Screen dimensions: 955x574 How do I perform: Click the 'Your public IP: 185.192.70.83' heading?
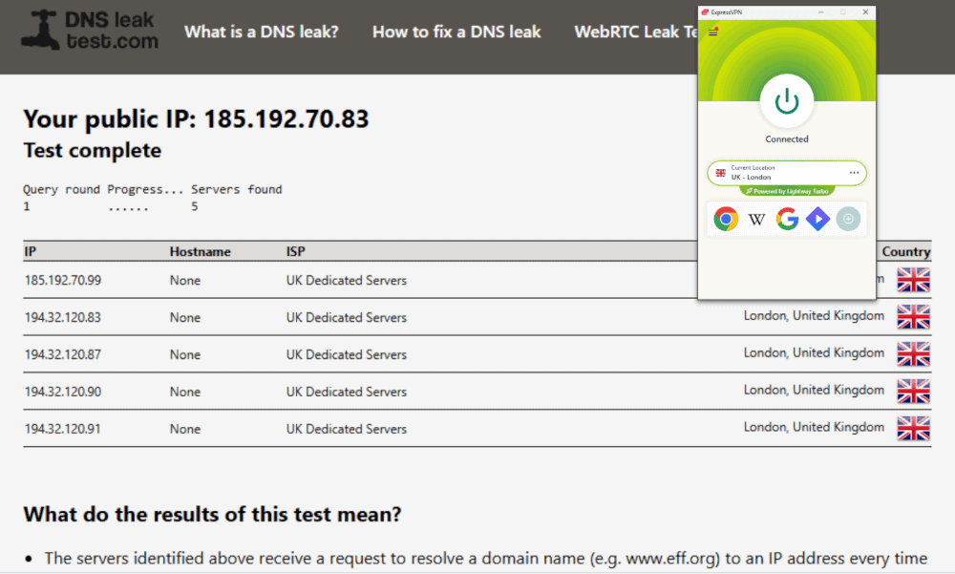[x=196, y=118]
